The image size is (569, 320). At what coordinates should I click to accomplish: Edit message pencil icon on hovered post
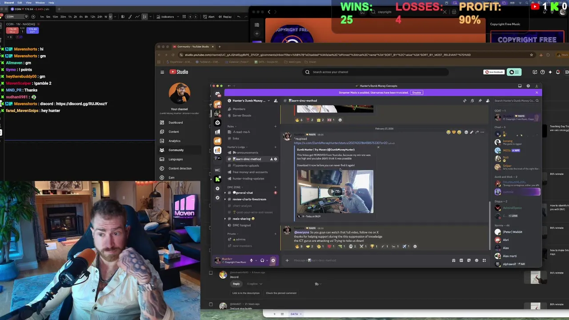point(471,132)
